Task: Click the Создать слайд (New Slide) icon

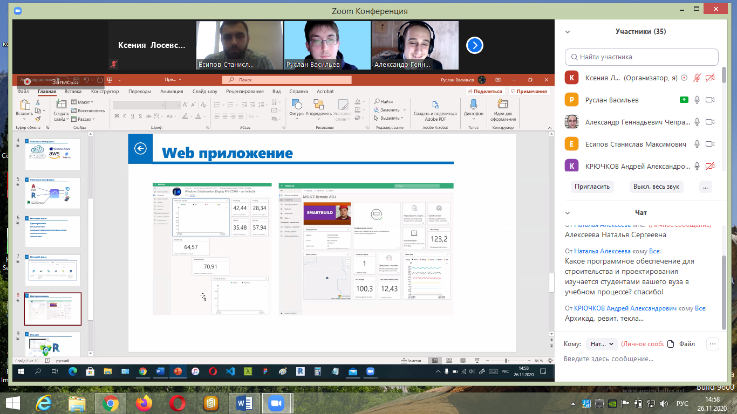Action: [x=60, y=105]
